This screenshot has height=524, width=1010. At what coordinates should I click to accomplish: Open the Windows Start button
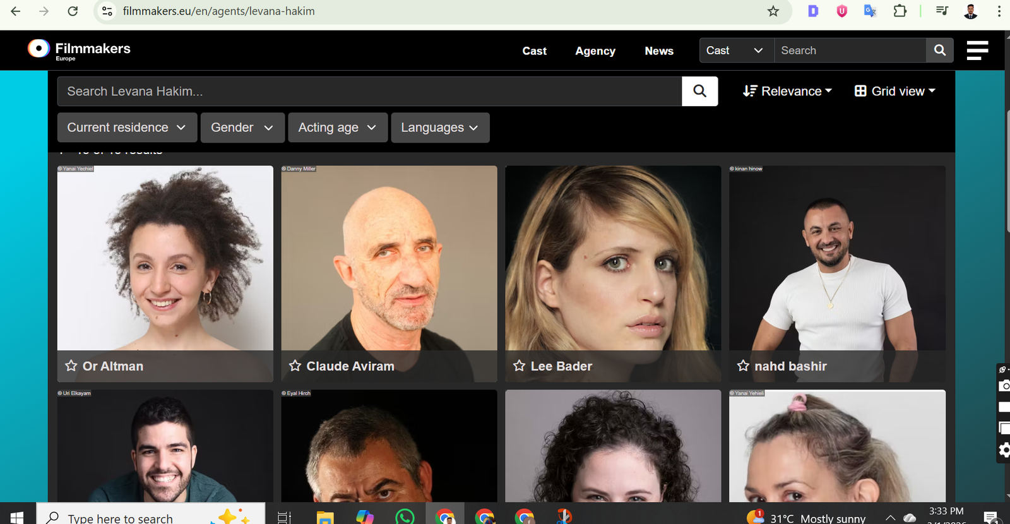tap(17, 517)
